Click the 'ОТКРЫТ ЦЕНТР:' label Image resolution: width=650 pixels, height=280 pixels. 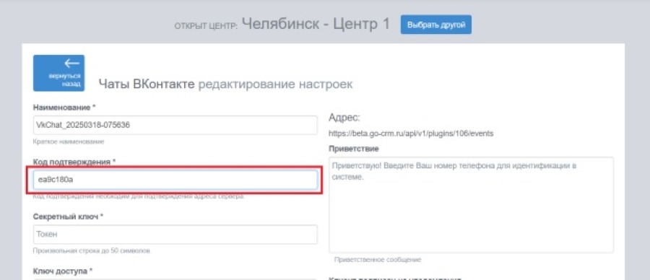click(x=206, y=26)
